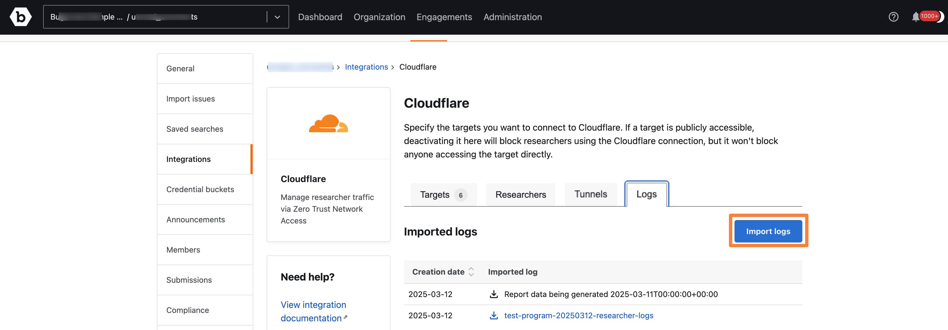Open the help question mark icon

click(893, 17)
